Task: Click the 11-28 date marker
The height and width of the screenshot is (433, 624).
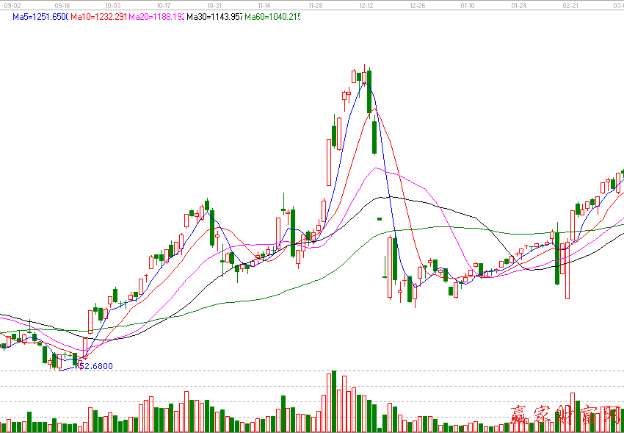Action: click(316, 5)
